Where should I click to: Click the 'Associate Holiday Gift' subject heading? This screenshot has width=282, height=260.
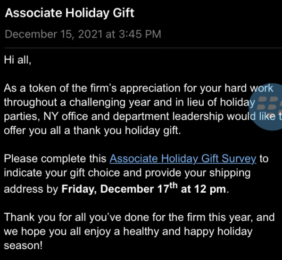click(70, 13)
